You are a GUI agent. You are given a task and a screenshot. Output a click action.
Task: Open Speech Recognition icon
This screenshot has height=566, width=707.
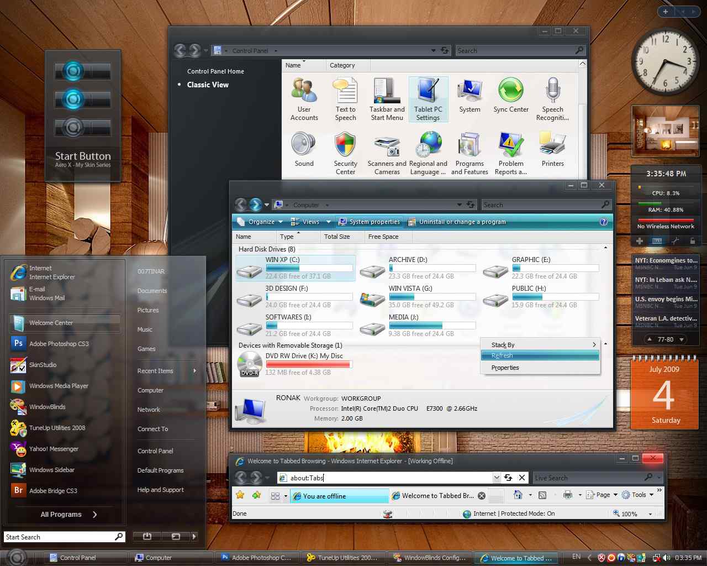(552, 99)
